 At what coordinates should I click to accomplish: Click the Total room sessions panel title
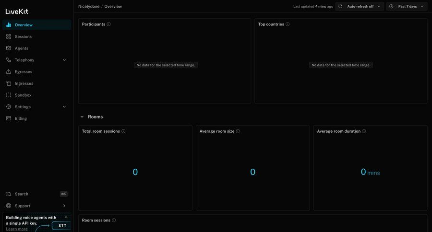pos(101,131)
